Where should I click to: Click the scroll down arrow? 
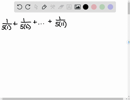129,96
